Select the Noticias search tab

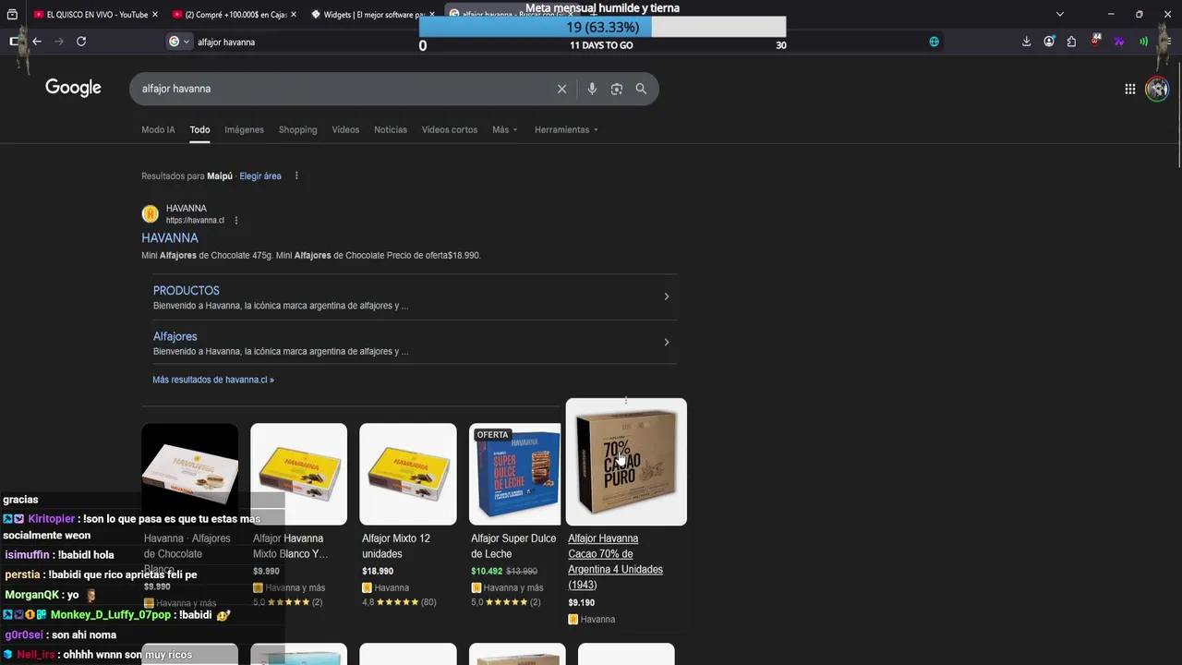coord(391,129)
